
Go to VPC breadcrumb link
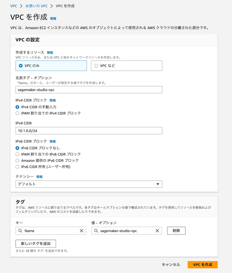click(x=14, y=6)
